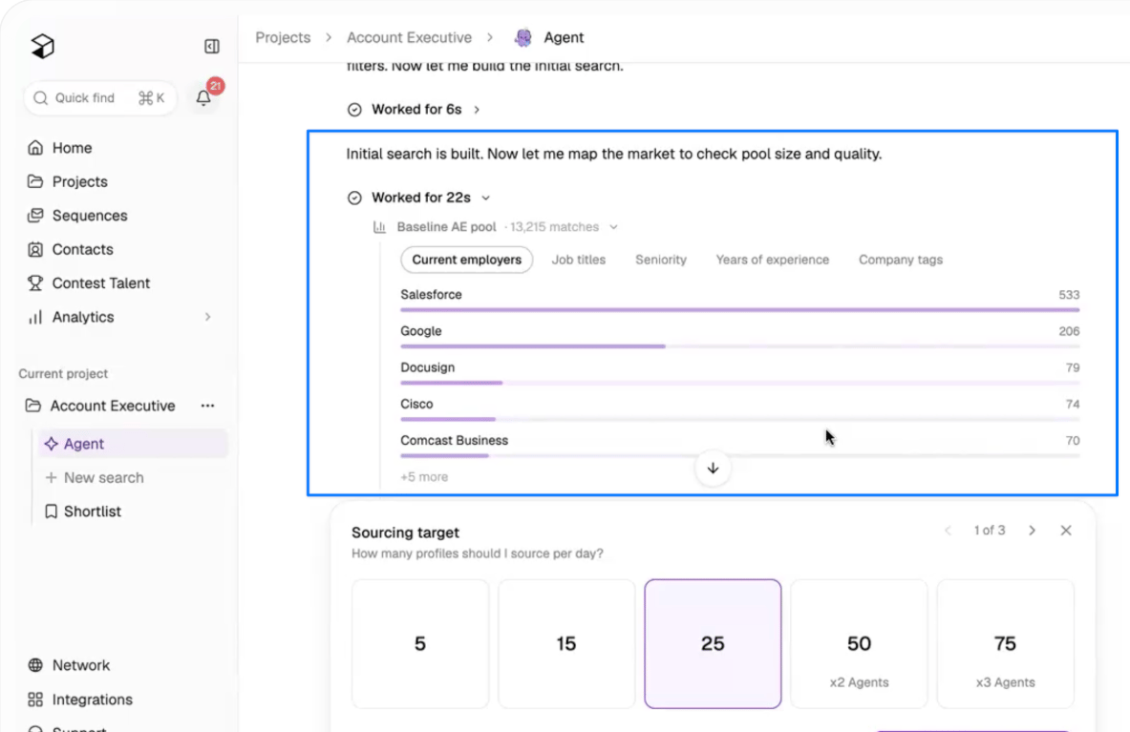
Task: Select 25 profiles per day
Action: coord(713,643)
